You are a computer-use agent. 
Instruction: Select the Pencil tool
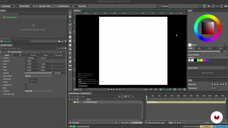tap(70, 25)
